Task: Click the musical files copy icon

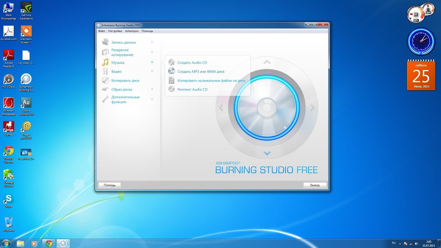Action: point(172,80)
